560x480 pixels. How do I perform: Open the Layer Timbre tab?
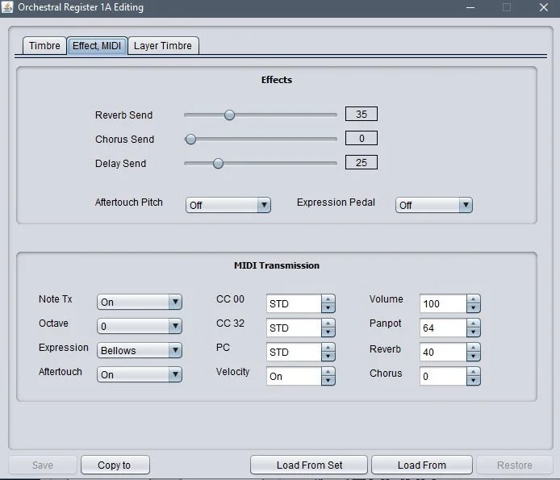pos(163,46)
